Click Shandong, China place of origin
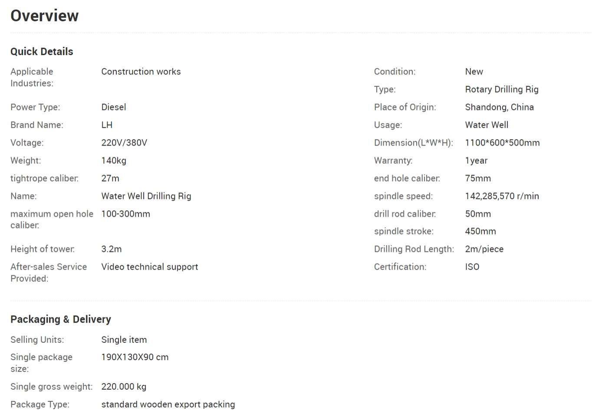 click(x=500, y=107)
